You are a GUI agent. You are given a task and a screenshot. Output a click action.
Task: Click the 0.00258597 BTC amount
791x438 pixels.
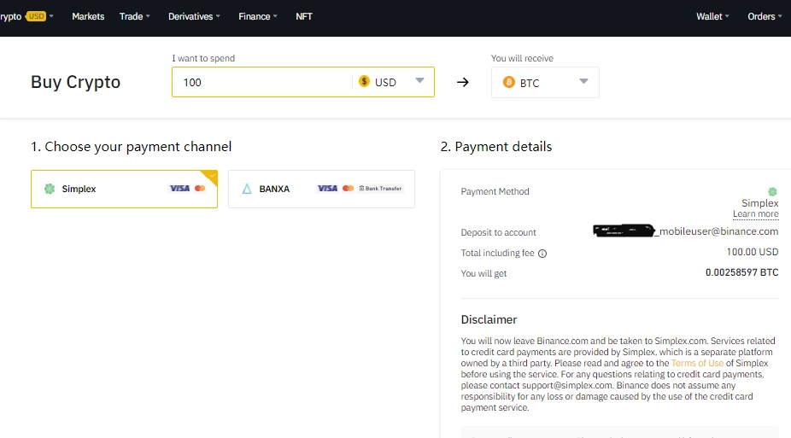[x=741, y=272]
